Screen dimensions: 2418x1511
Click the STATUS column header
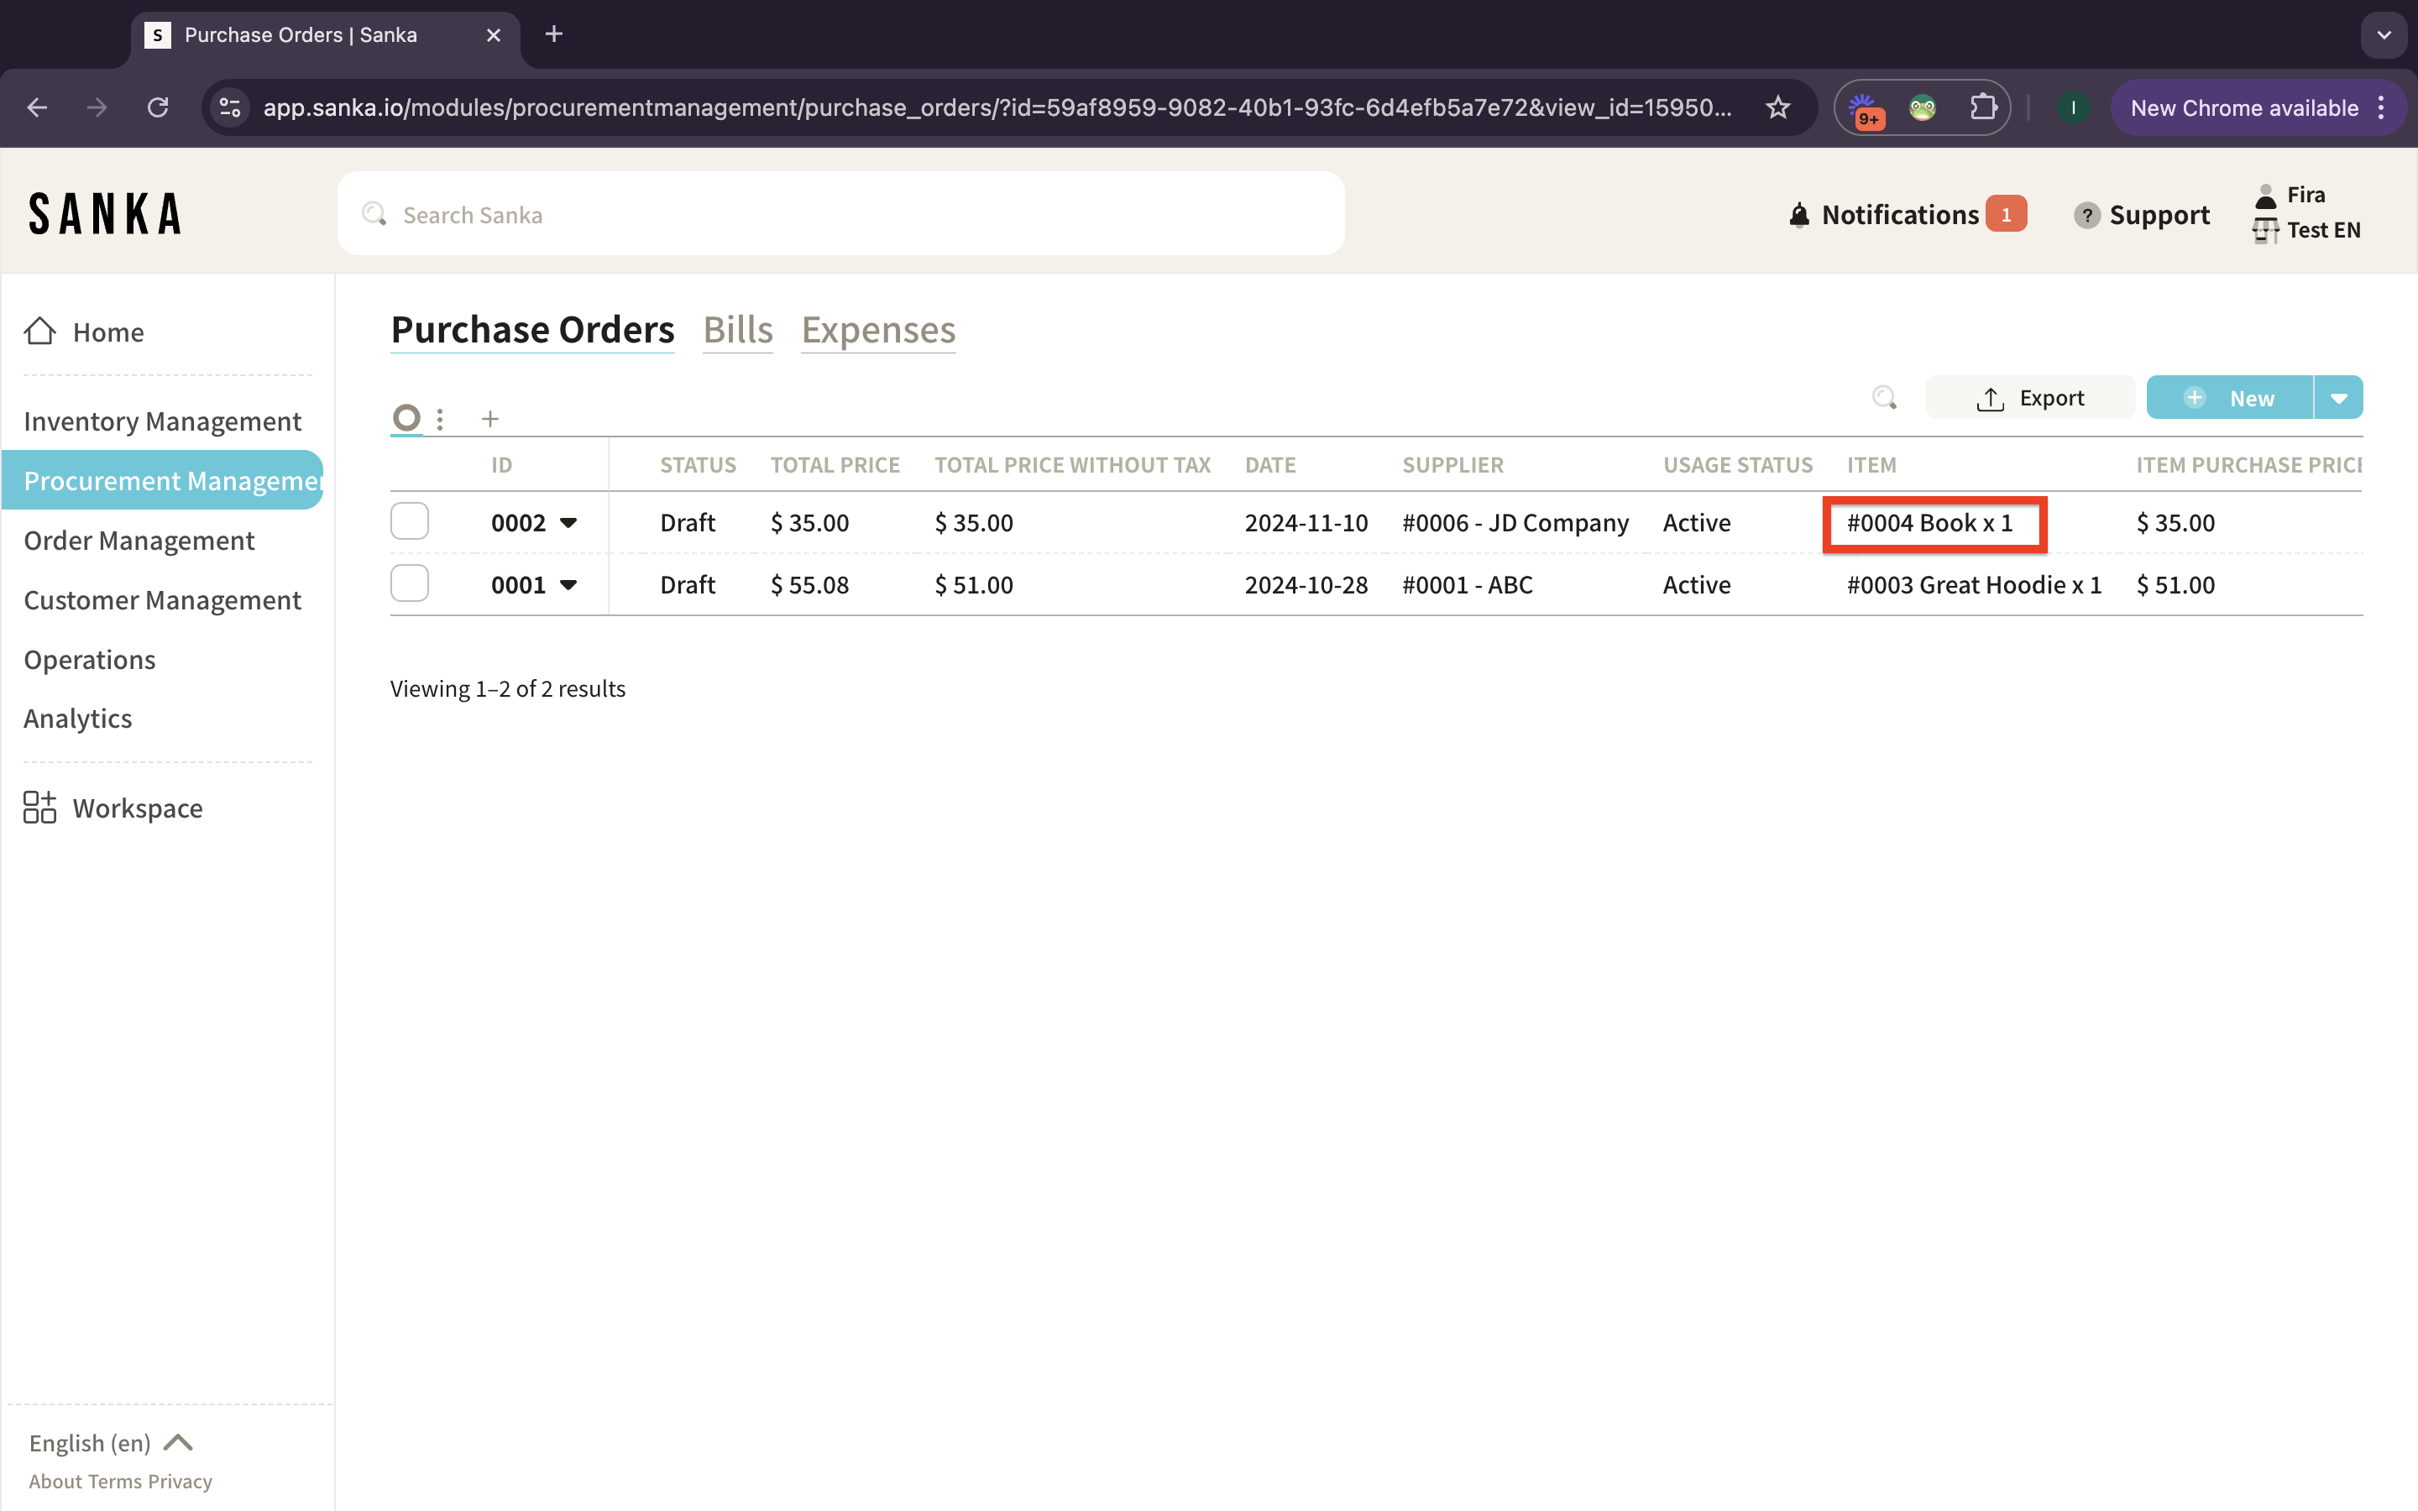tap(698, 465)
